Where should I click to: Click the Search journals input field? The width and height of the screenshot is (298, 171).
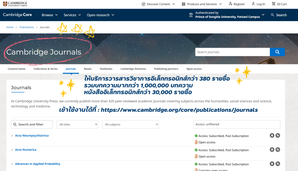[232, 52]
